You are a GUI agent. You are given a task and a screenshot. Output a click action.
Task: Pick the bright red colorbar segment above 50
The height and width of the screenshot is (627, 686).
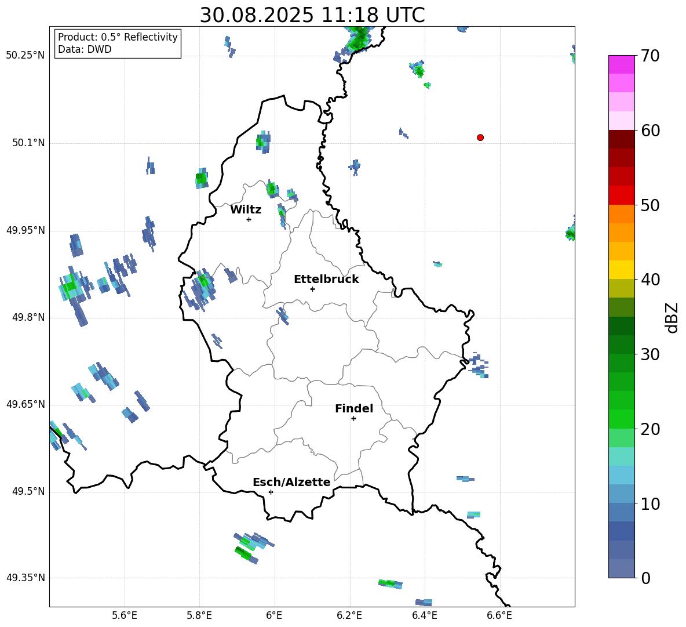tap(622, 195)
